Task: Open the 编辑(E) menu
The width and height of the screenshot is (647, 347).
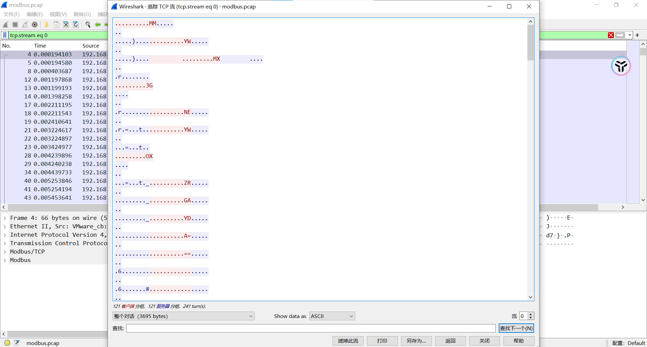Action: (35, 14)
